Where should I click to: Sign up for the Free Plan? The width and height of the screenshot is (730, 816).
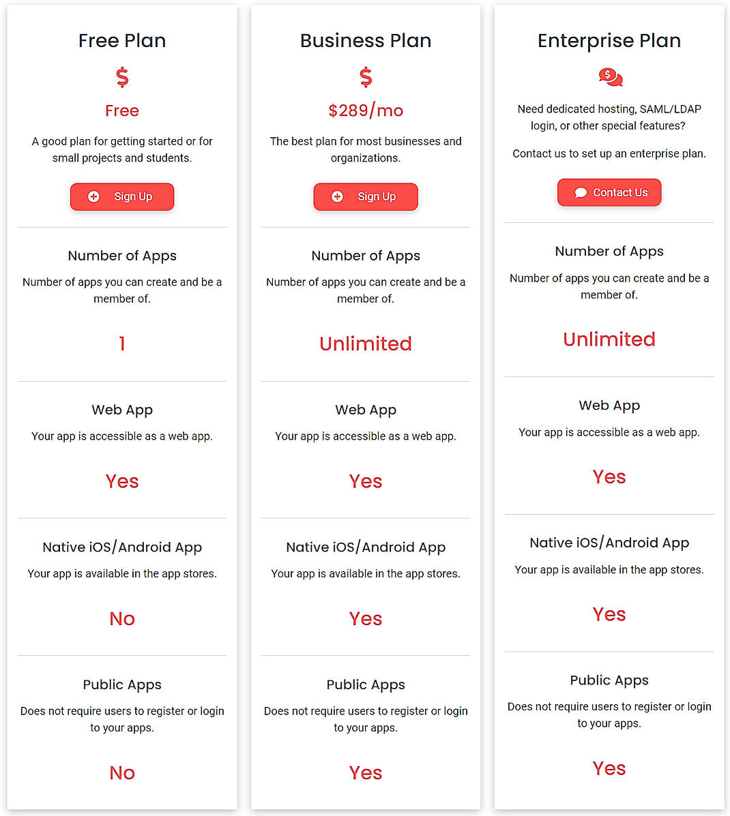[x=122, y=196]
